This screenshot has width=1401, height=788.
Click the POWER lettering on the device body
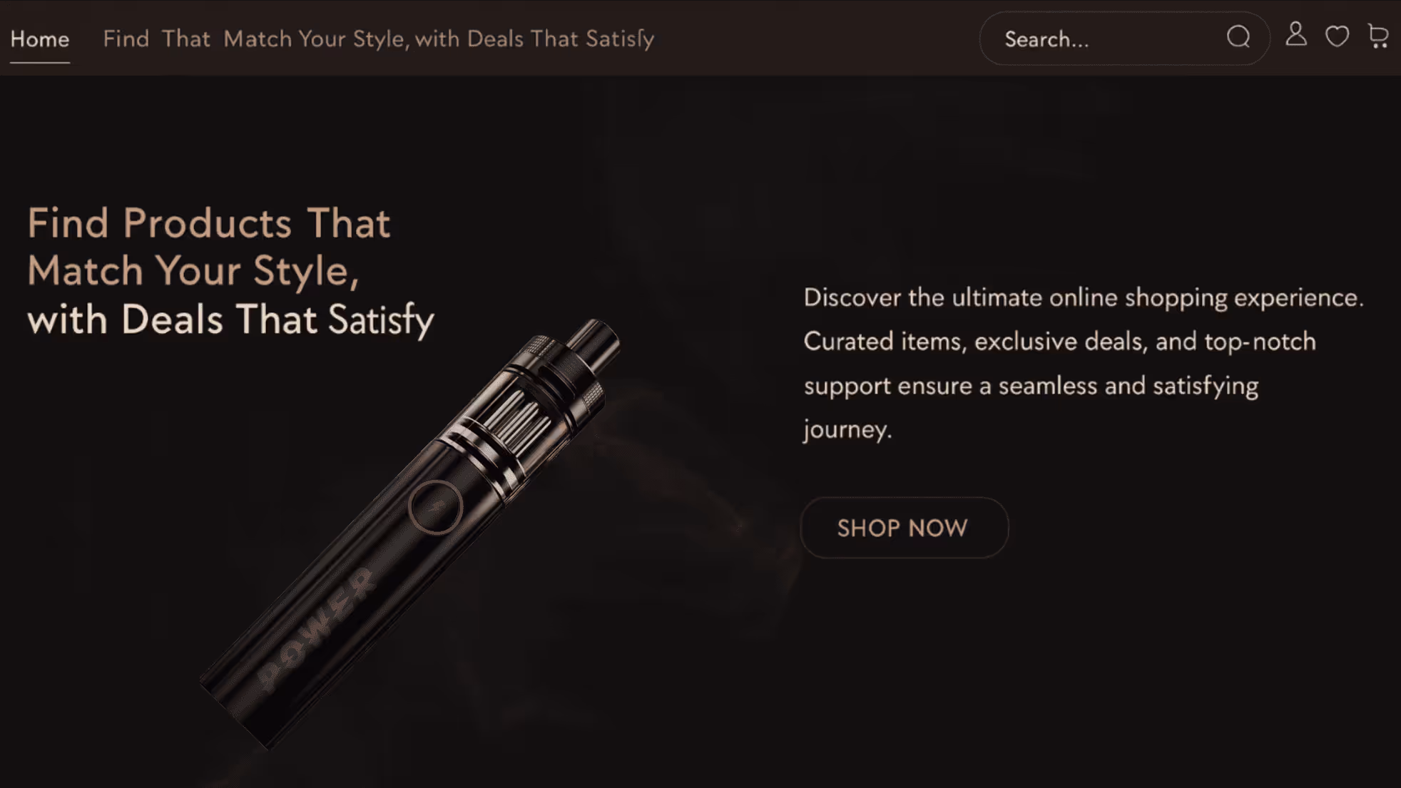tap(317, 628)
